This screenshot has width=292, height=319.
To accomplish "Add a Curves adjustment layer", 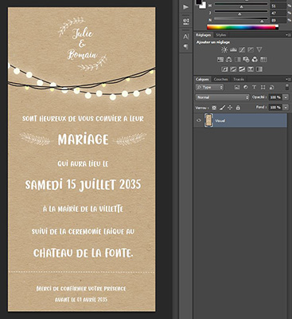I will (x=242, y=49).
